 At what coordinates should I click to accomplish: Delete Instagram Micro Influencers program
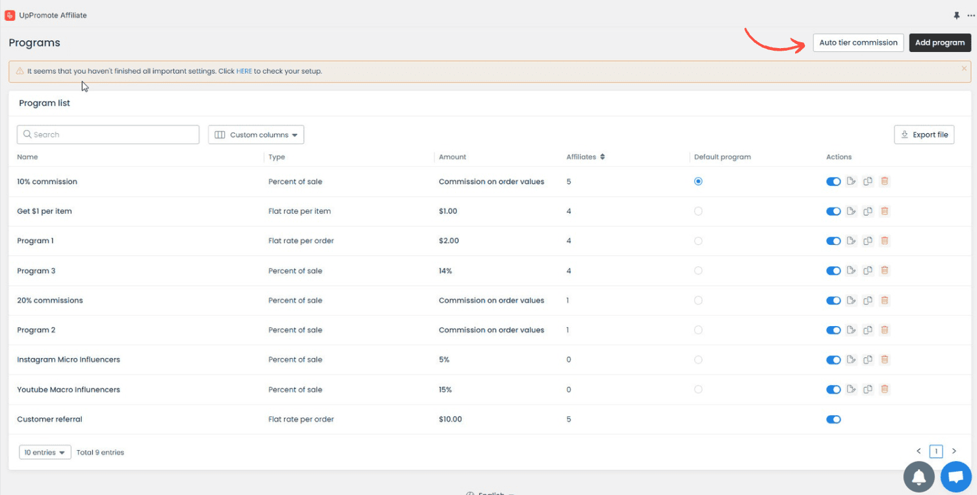click(x=884, y=359)
